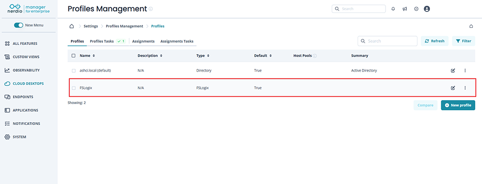Sort table by Name column
Image resolution: width=482 pixels, height=184 pixels.
[87, 56]
